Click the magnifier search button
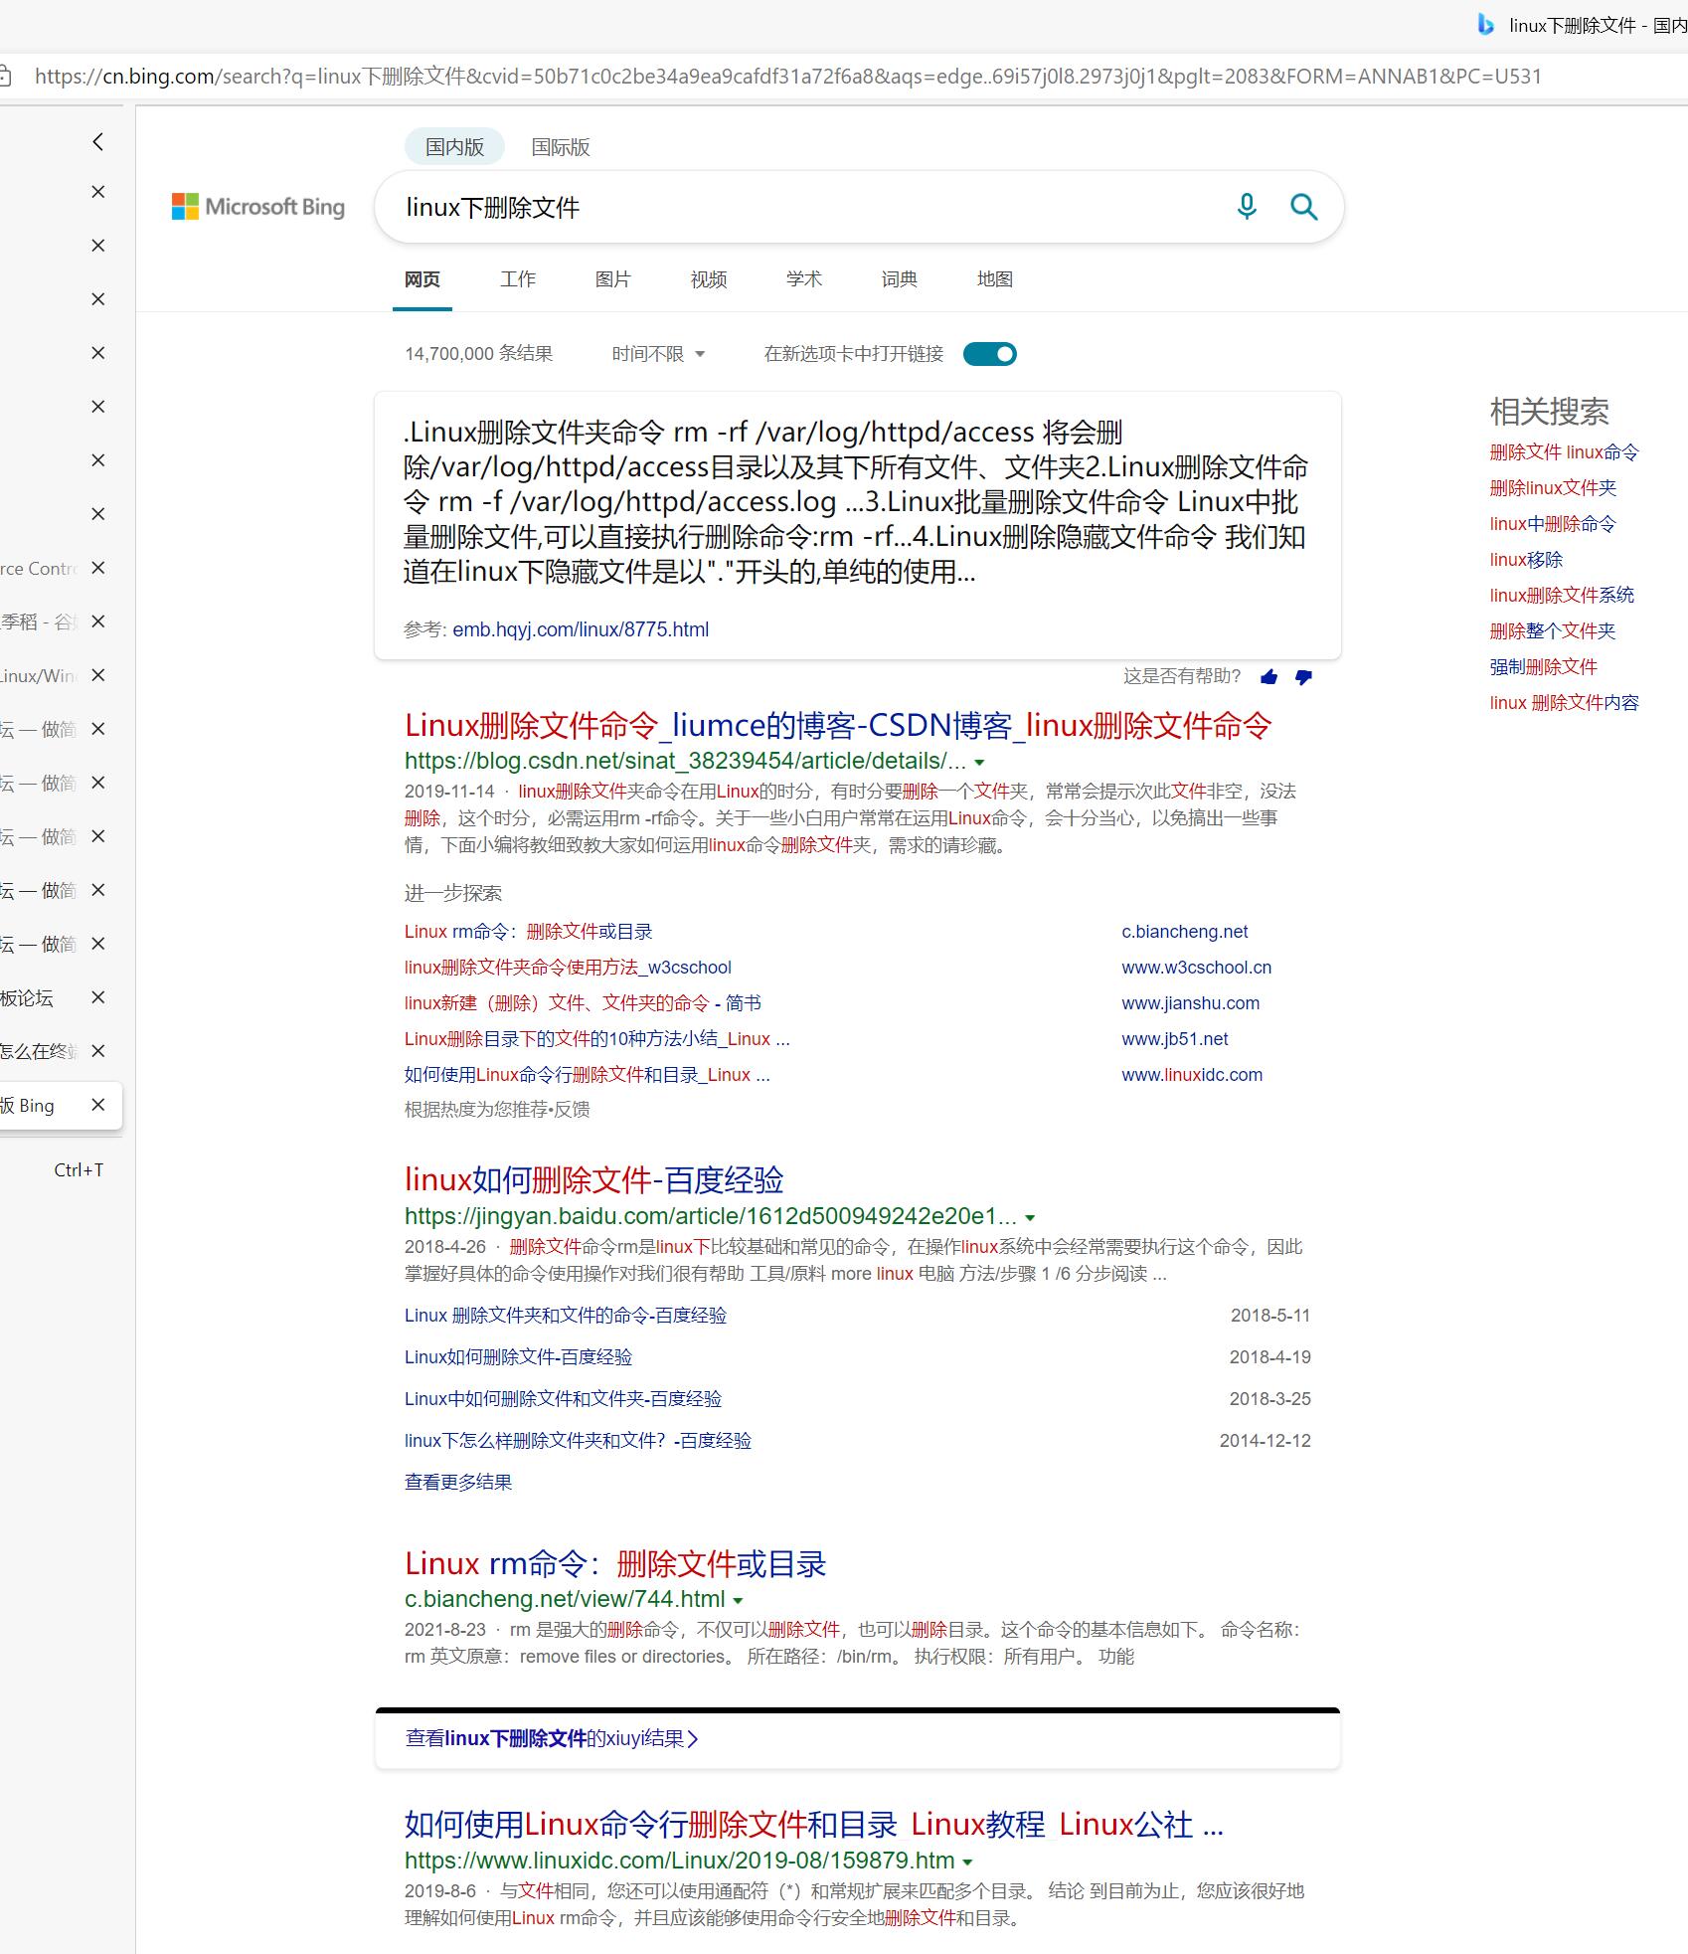Viewport: 1688px width, 1954px height. tap(1303, 207)
